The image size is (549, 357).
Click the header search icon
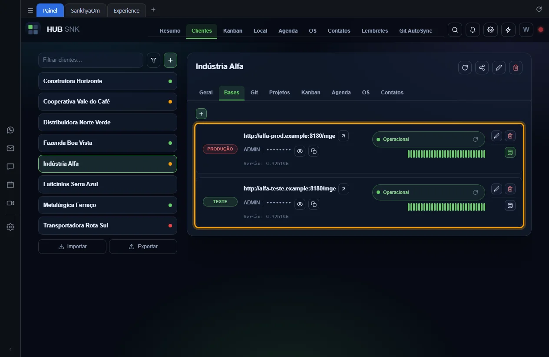455,30
